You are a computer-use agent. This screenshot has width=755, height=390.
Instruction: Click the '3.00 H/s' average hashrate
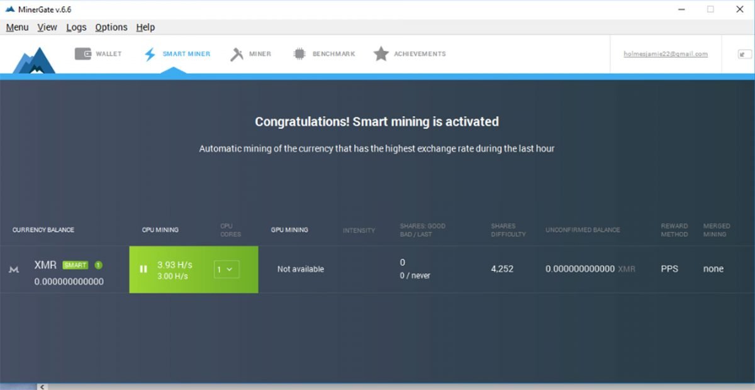click(x=171, y=276)
